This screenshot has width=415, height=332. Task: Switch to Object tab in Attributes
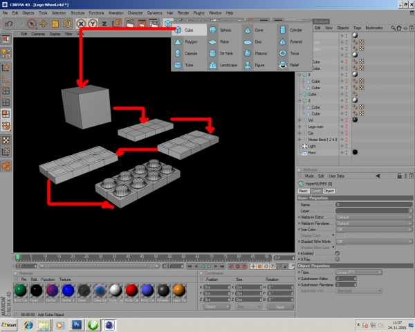329,191
